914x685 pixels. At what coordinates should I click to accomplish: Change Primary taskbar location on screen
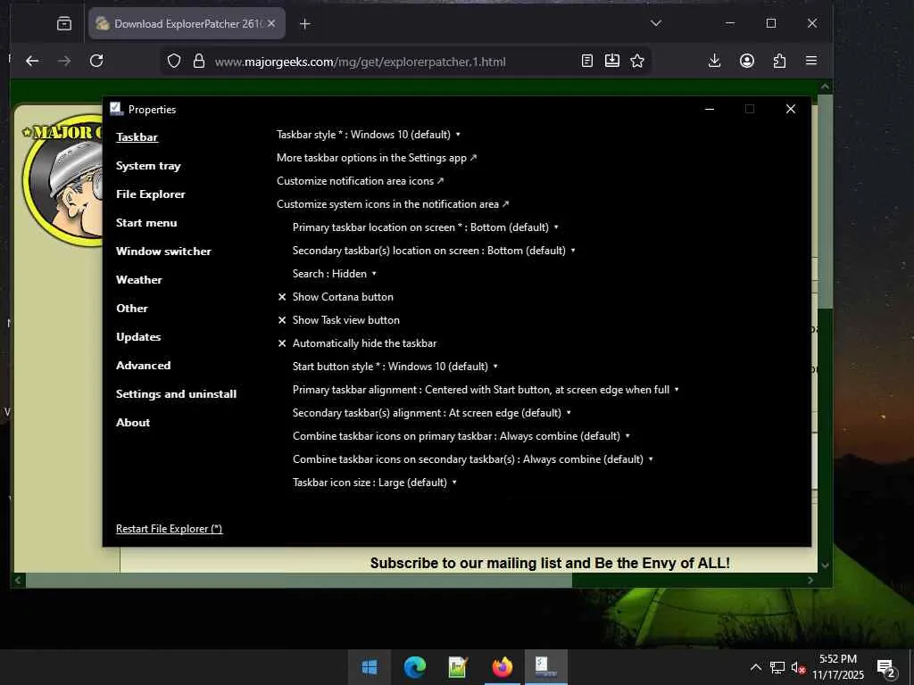426,227
